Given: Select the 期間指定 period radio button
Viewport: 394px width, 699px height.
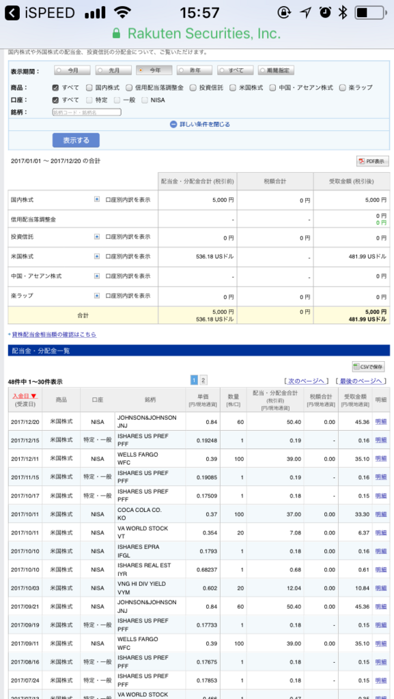Looking at the screenshot, I should pyautogui.click(x=276, y=70).
